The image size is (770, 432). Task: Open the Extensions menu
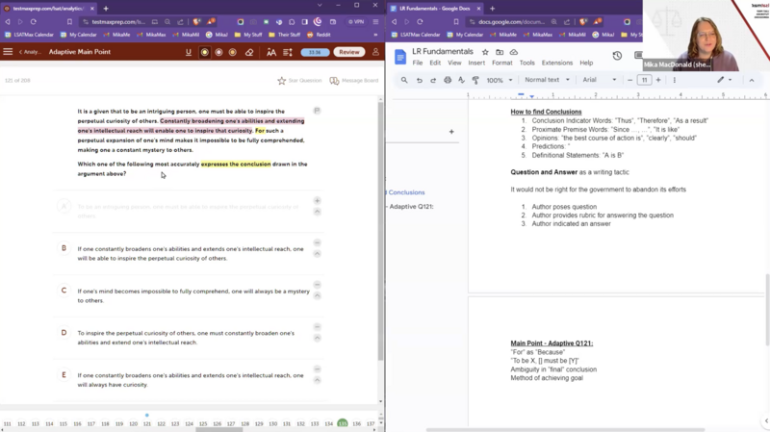(x=556, y=63)
